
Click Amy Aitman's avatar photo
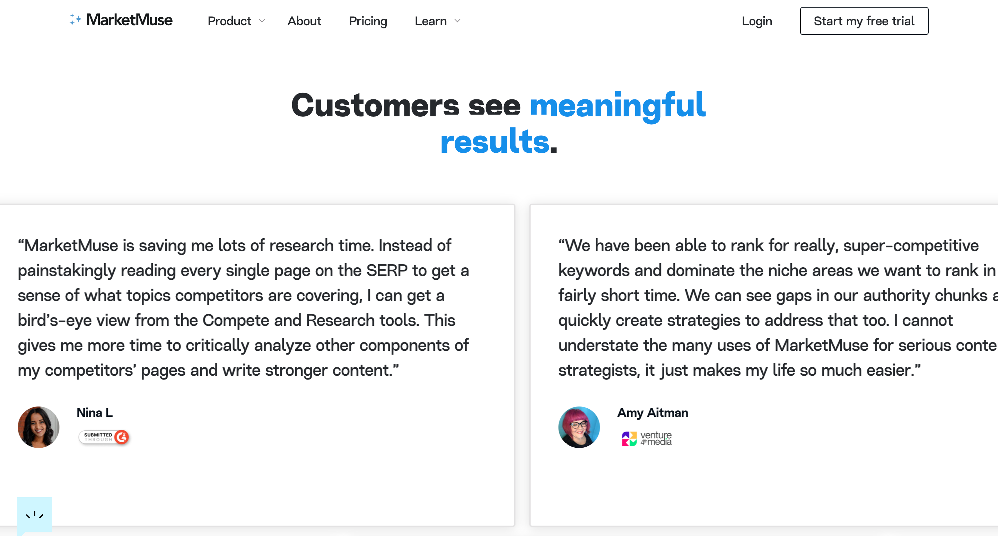(x=579, y=427)
